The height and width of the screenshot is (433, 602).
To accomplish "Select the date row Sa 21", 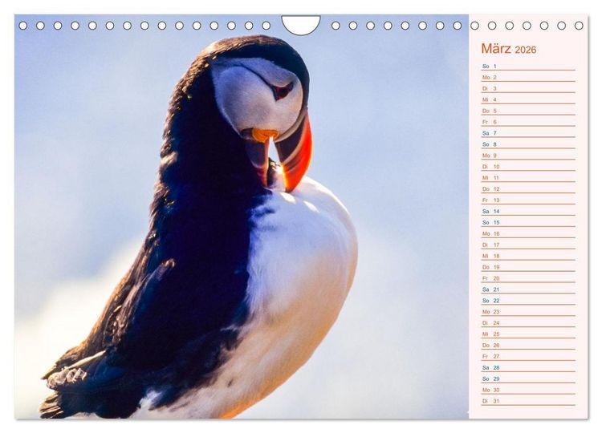I will (x=528, y=289).
